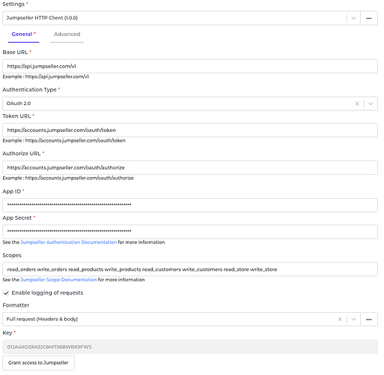Open the Full request (Headers & body) combo box

tap(181, 319)
